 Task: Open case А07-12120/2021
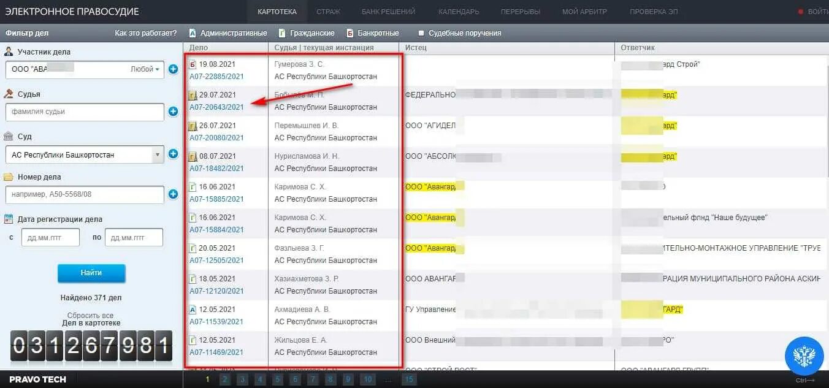[x=216, y=291]
